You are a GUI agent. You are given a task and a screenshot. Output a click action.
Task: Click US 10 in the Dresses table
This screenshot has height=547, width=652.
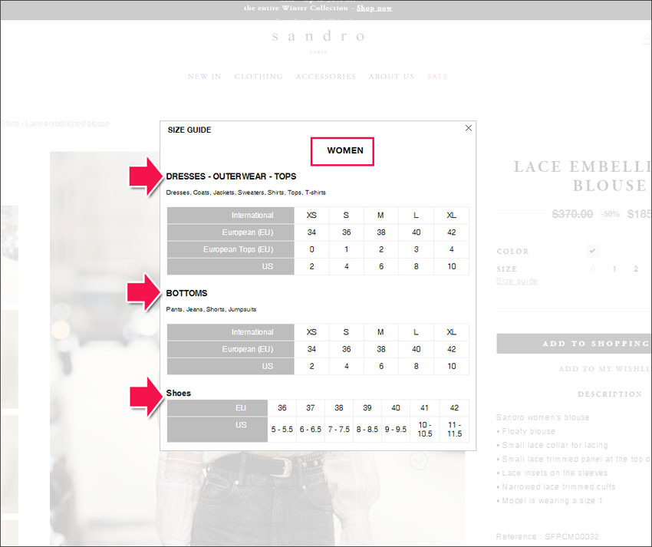pos(451,267)
